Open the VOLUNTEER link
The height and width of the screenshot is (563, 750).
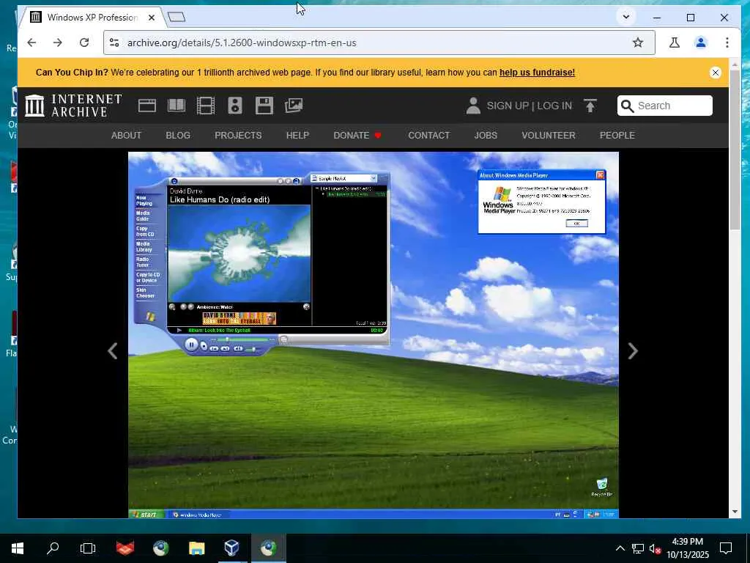coord(549,136)
